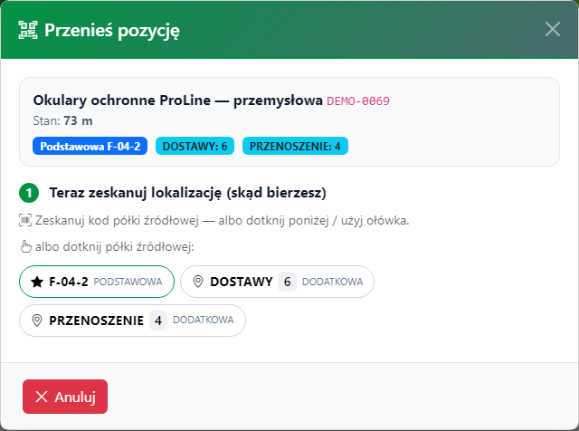This screenshot has height=431, width=579.
Task: Select source shelf F-04-2 Podstawowa
Action: [97, 282]
